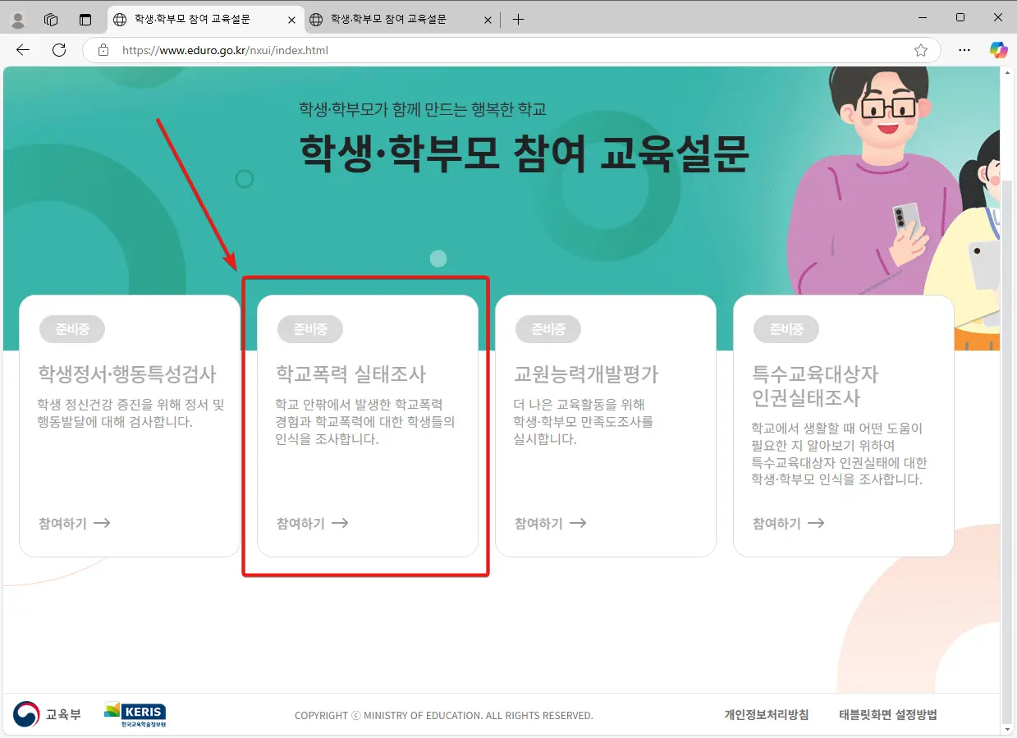
Task: Open the workspaces icon next to the profile
Action: pyautogui.click(x=51, y=18)
